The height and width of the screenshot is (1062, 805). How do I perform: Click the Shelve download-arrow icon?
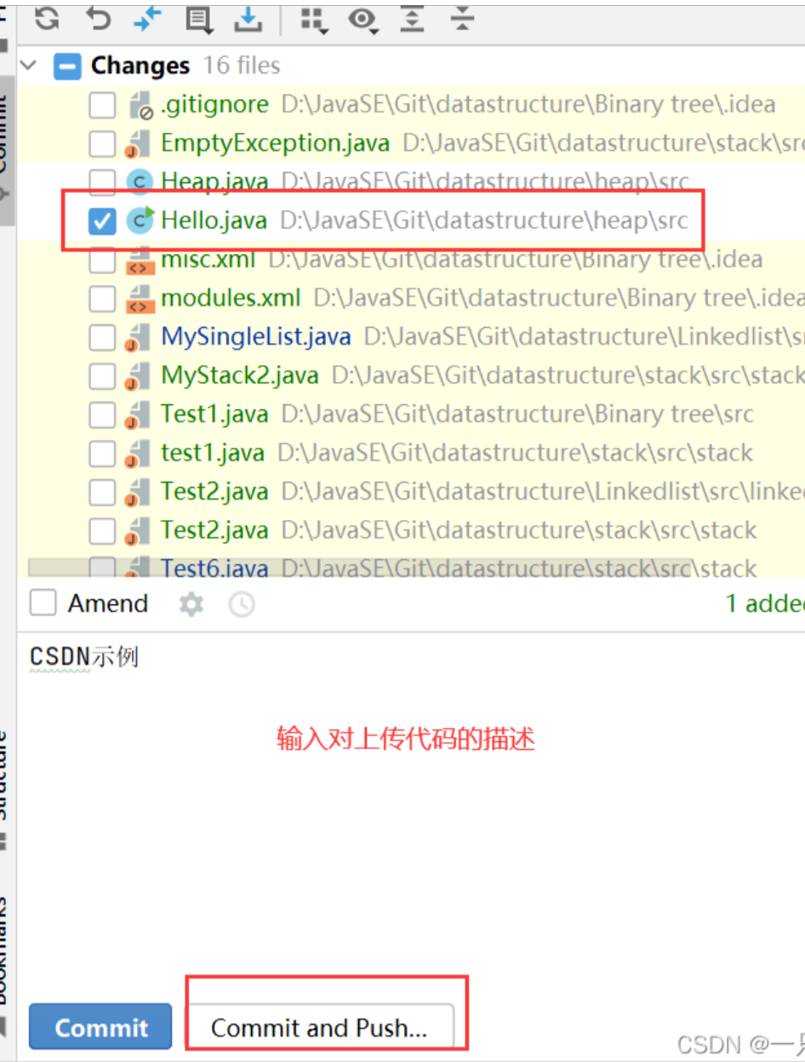tap(248, 19)
